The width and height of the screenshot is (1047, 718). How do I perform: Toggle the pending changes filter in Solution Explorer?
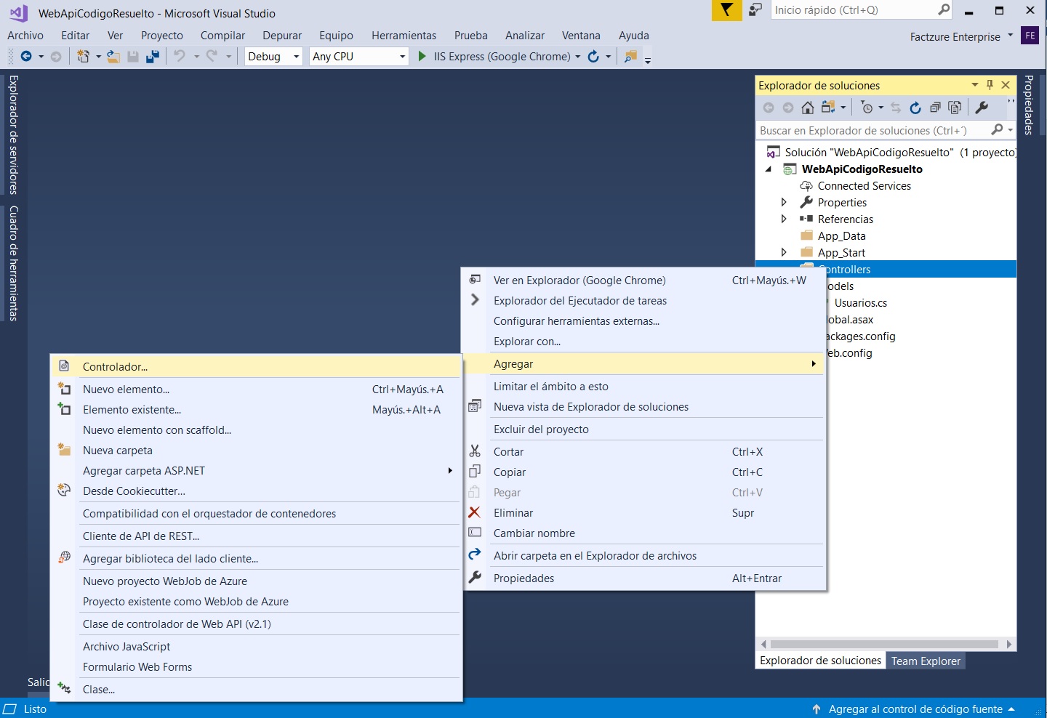869,107
